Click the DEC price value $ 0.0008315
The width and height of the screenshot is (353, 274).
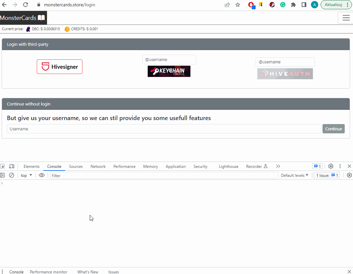pos(50,29)
